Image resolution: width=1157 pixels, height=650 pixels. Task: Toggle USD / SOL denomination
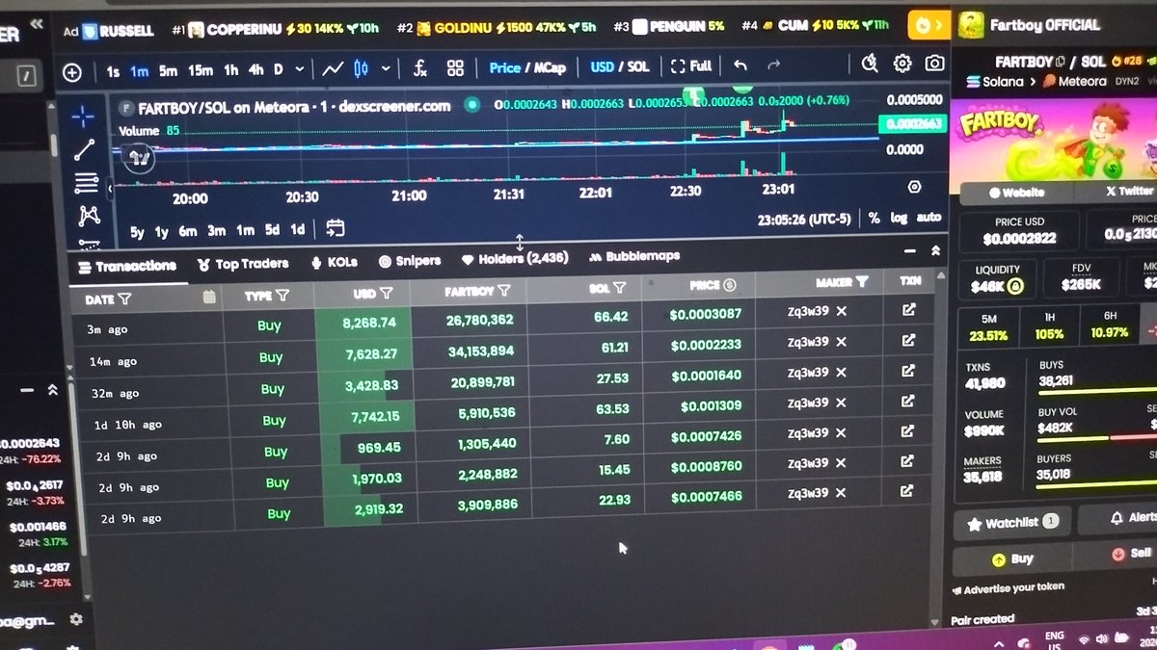pyautogui.click(x=620, y=66)
